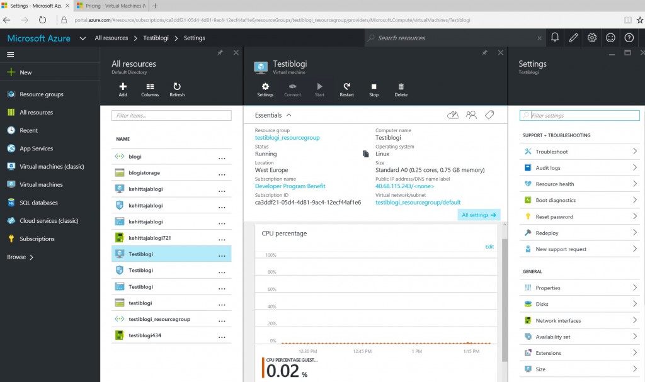Click the Start virtual machine button
645x382 pixels.
pos(319,89)
